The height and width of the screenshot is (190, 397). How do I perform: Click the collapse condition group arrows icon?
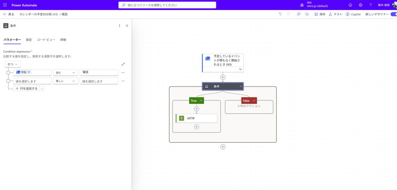123,64
